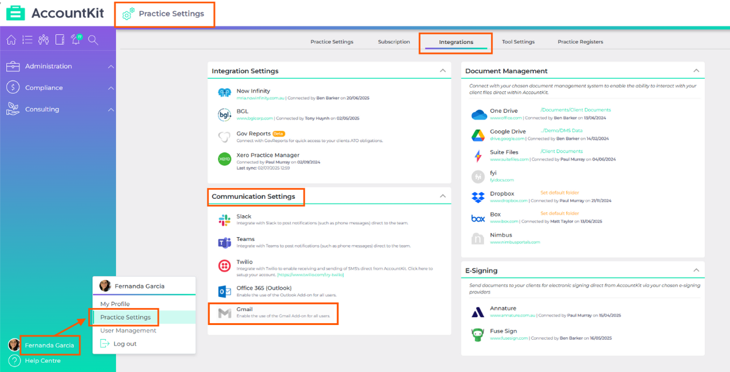The width and height of the screenshot is (730, 372).
Task: Click the Box logo icon
Action: pyautogui.click(x=478, y=218)
